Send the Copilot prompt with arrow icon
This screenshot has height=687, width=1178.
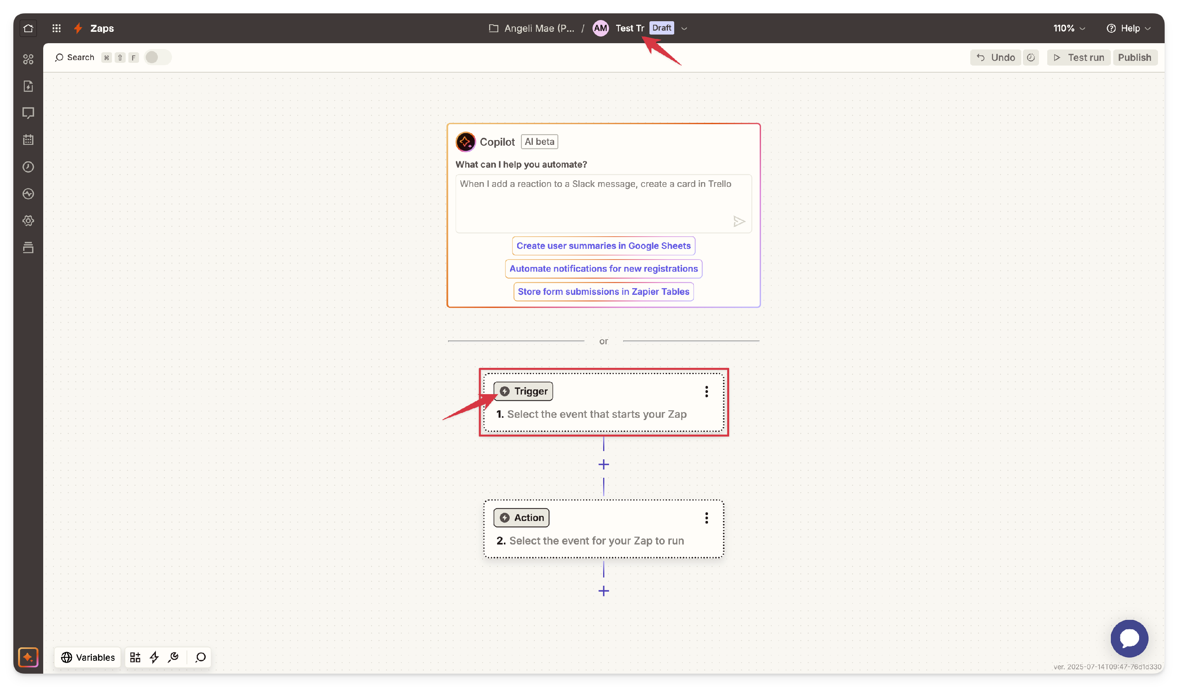tap(739, 221)
